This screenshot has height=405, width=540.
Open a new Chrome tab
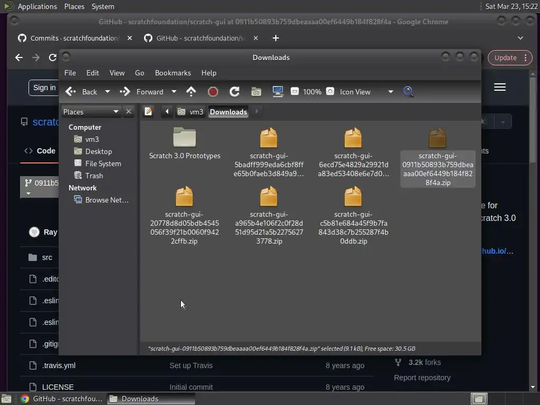click(x=275, y=38)
